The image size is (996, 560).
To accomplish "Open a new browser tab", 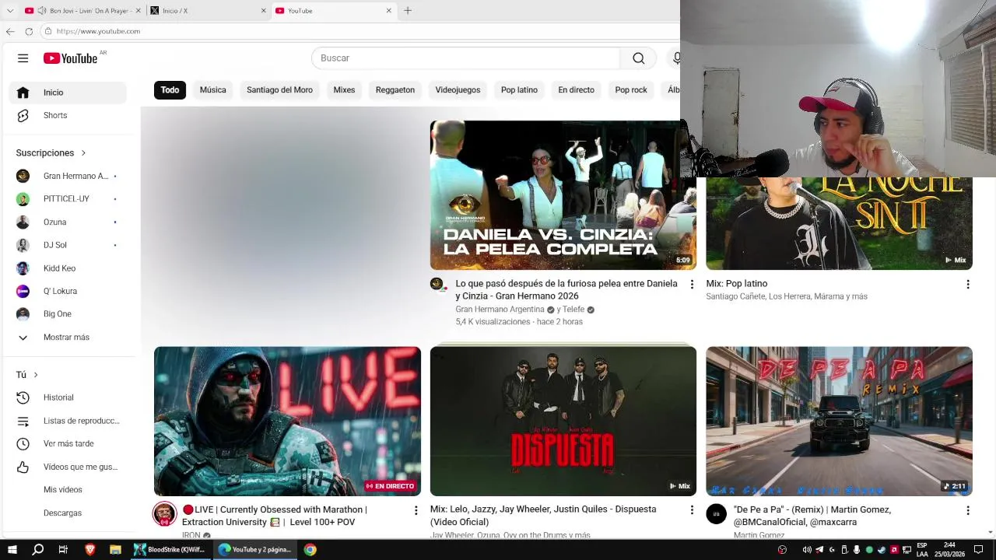I will [407, 11].
